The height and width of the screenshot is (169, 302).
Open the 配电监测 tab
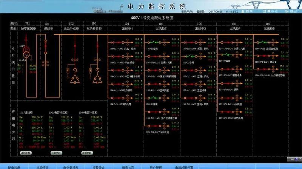tap(14, 167)
